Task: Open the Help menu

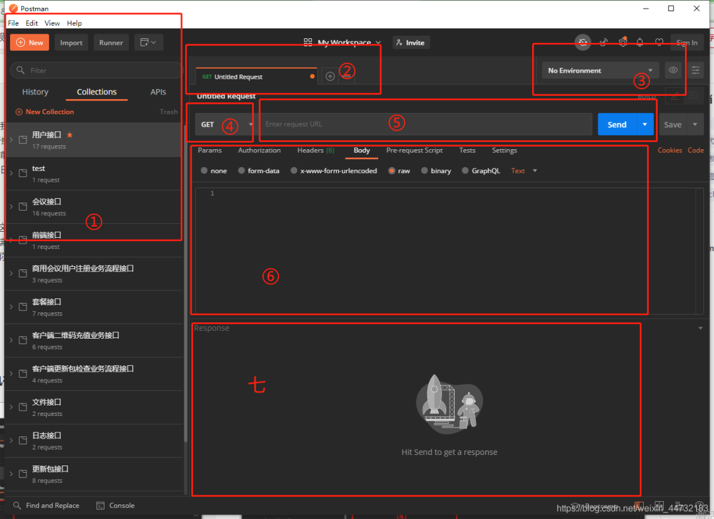Action: [x=74, y=23]
